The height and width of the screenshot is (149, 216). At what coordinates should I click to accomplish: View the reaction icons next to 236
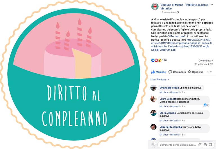tap(156, 60)
